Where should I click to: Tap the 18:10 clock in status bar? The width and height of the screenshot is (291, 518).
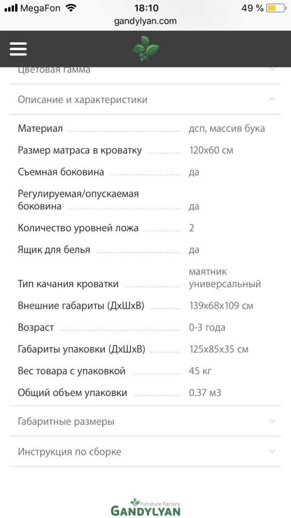(146, 8)
